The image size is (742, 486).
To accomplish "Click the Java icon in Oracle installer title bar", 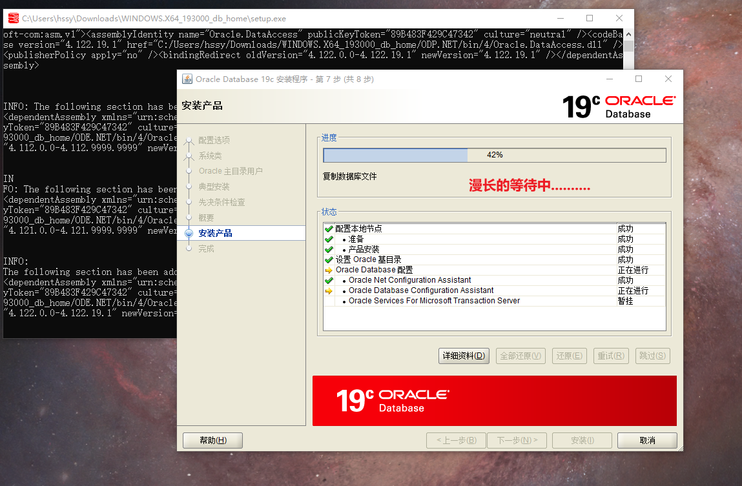I will pyautogui.click(x=187, y=79).
